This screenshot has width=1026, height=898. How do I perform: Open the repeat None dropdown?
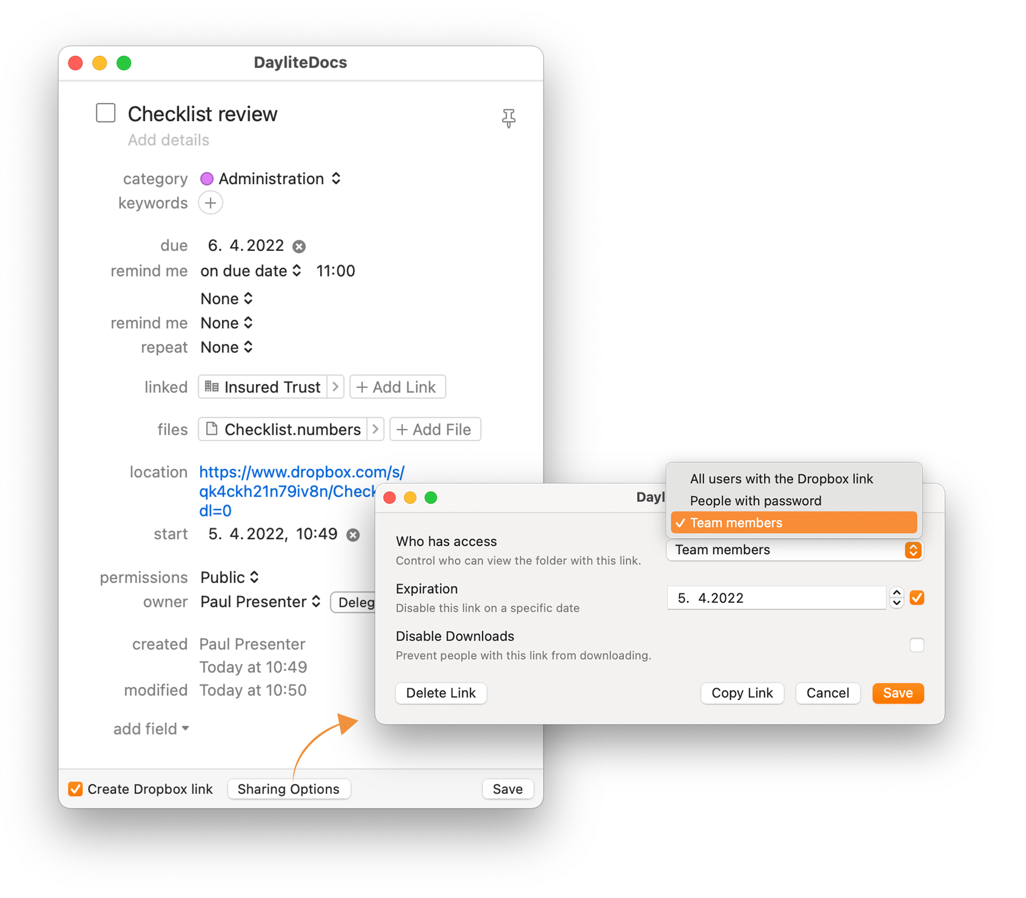(x=227, y=348)
